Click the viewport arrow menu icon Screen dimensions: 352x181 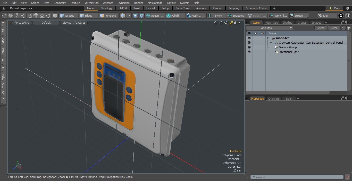(240, 23)
